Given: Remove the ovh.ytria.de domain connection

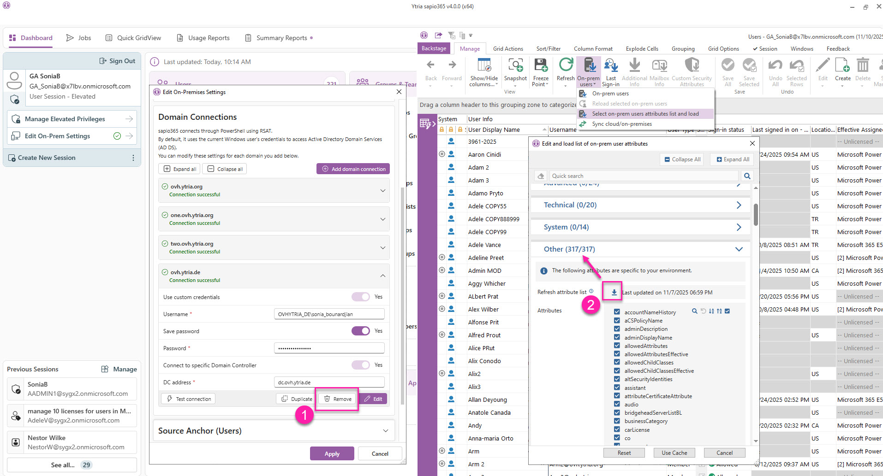Looking at the screenshot, I should 338,399.
